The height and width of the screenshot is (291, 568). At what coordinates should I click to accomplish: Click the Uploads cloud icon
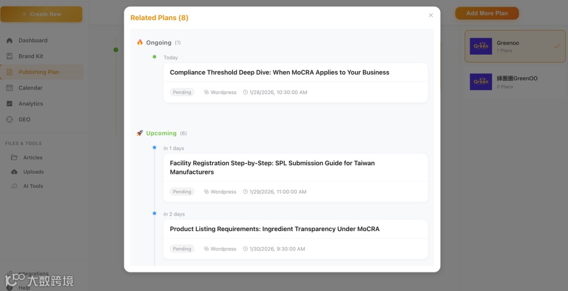tap(14, 172)
